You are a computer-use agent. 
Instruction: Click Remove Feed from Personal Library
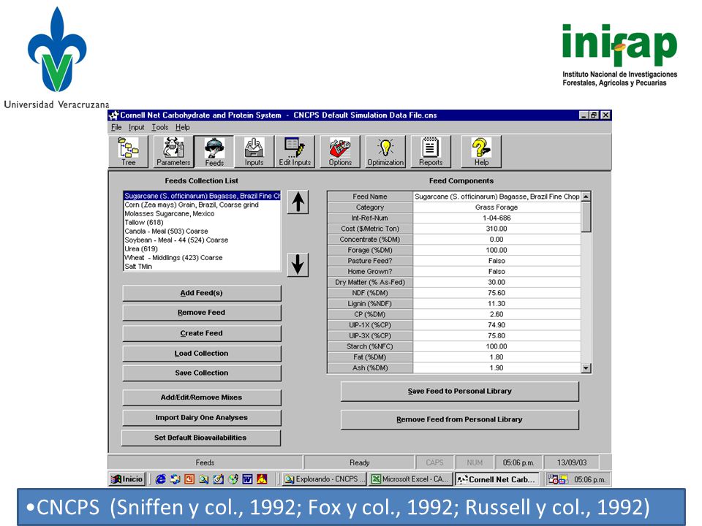[x=460, y=419]
